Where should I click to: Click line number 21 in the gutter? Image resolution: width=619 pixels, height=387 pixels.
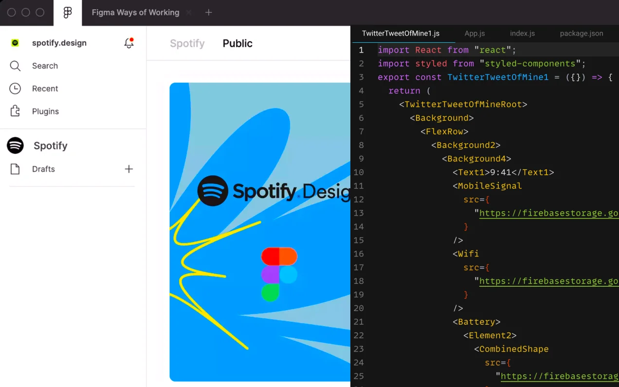pyautogui.click(x=359, y=322)
